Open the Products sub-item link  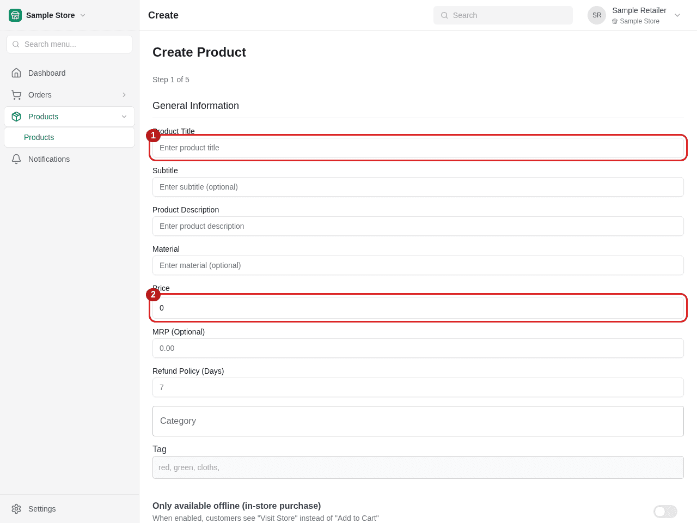click(x=69, y=137)
